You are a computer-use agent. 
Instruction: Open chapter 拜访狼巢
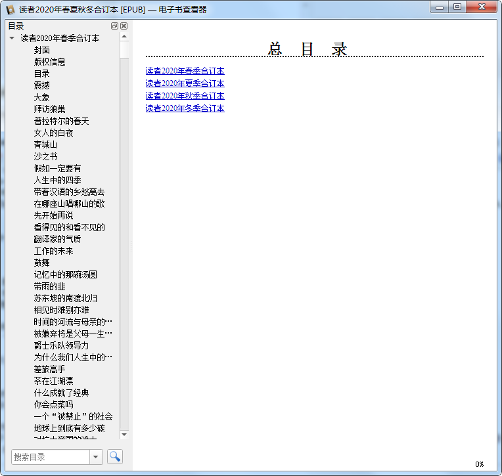50,109
